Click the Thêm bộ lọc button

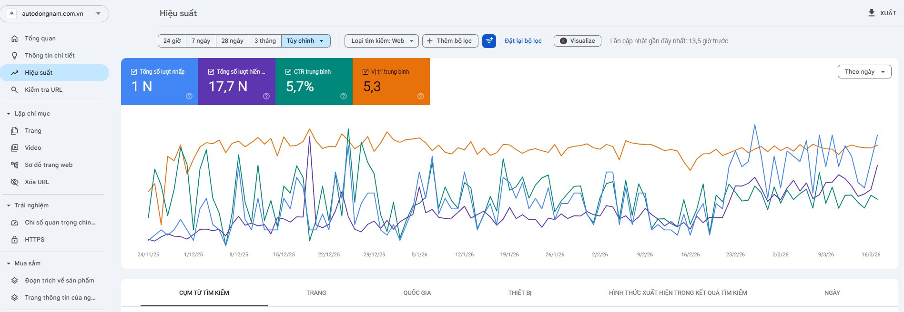pos(450,41)
